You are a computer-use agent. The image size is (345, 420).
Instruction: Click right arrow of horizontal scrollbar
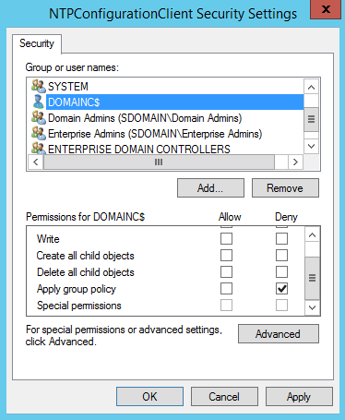pos(295,162)
